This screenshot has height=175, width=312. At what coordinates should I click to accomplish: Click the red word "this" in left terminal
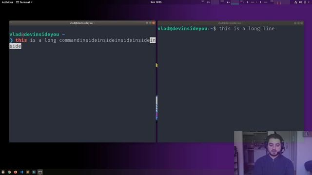pos(21,40)
